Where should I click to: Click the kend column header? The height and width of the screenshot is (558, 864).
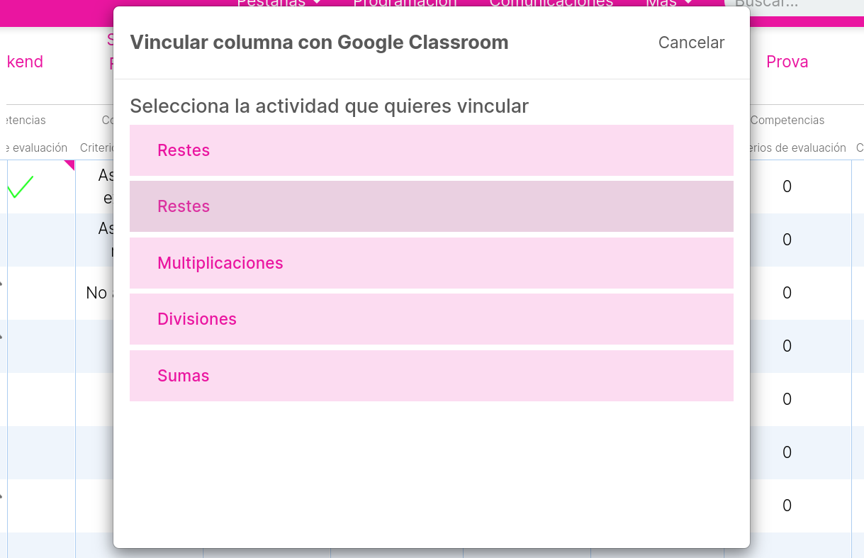tap(25, 62)
